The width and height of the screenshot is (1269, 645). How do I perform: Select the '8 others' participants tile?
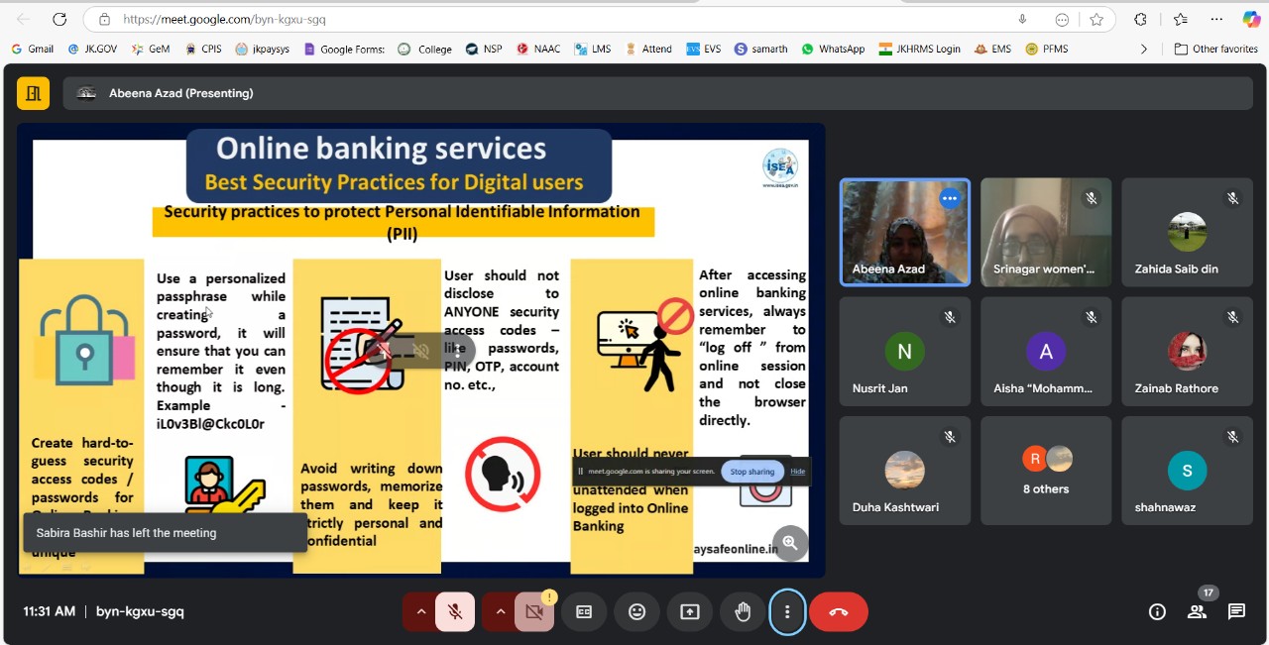point(1046,471)
